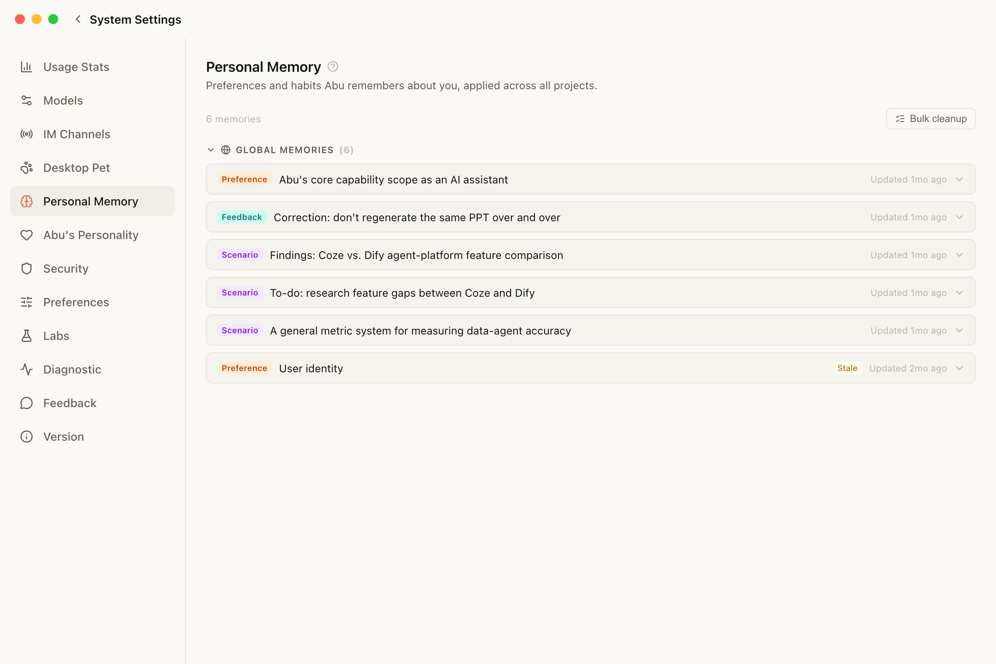Open the data-agent accuracy metric memory
The image size is (996, 664).
pyautogui.click(x=591, y=330)
